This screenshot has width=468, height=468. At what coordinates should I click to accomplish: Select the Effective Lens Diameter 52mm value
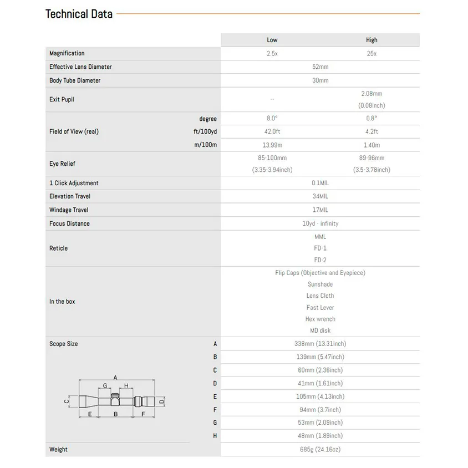[x=320, y=67]
